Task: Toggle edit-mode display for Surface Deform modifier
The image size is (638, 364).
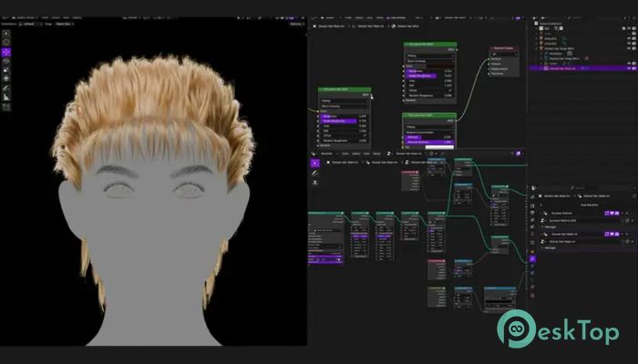Action: [607, 213]
